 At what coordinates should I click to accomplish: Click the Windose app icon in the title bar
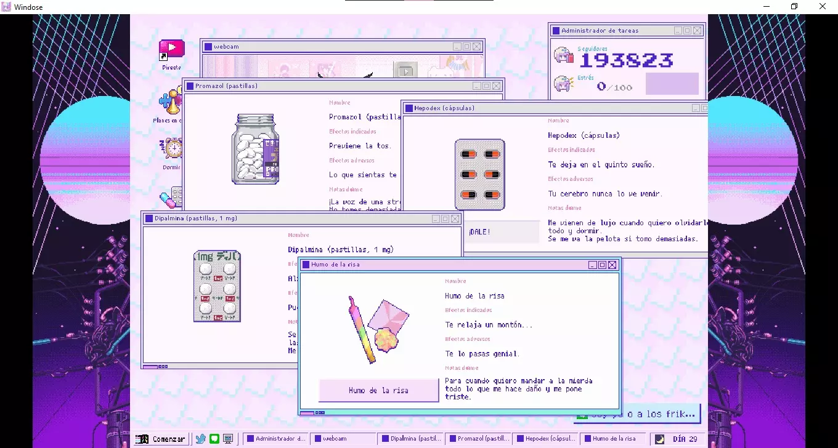click(x=7, y=7)
